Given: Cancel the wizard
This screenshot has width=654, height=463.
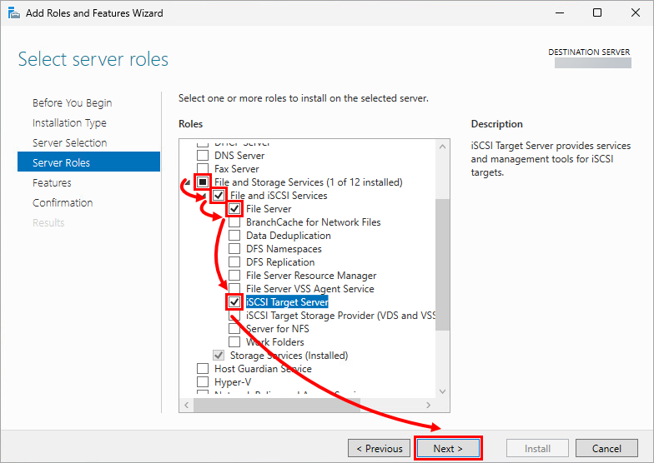Looking at the screenshot, I should coord(606,448).
